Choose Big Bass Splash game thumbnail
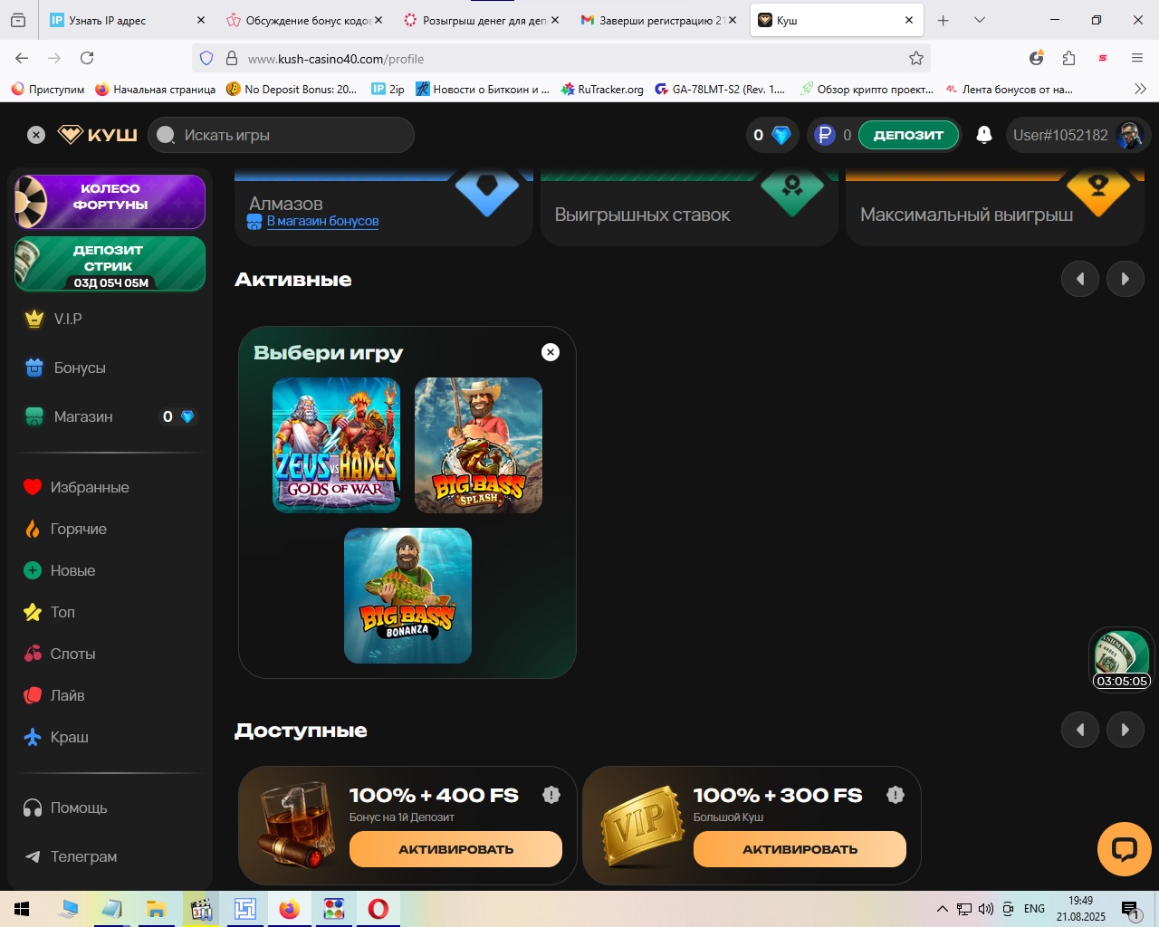Viewport: 1159px width, 927px height. click(478, 445)
